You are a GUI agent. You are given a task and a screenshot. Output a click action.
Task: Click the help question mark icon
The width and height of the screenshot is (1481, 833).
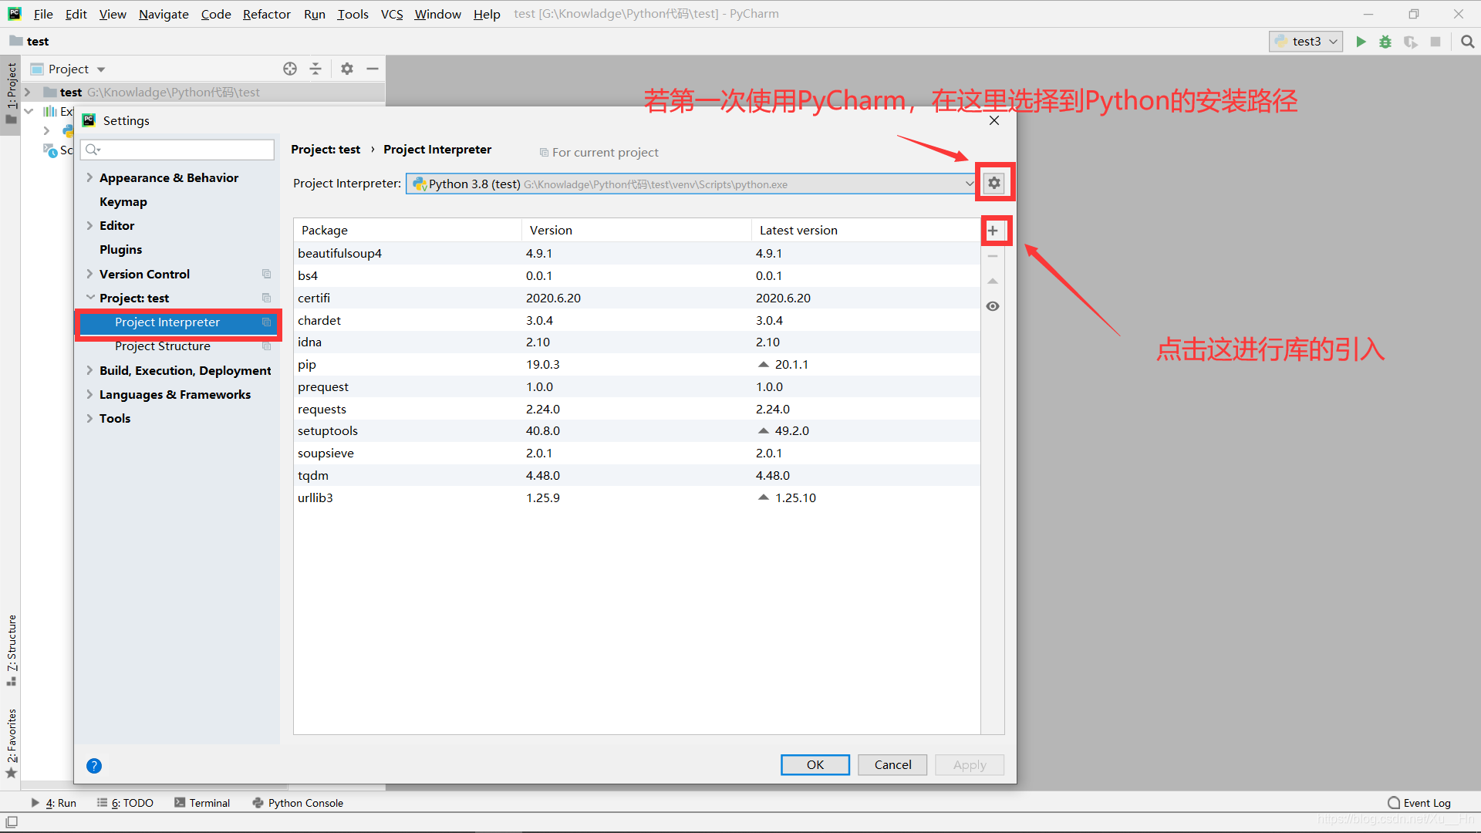[94, 766]
